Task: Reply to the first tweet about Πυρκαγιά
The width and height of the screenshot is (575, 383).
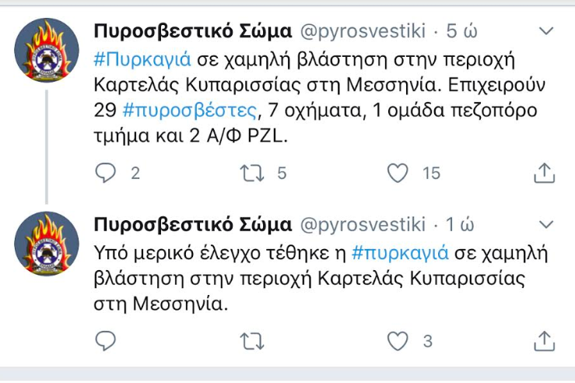Action: 106,173
